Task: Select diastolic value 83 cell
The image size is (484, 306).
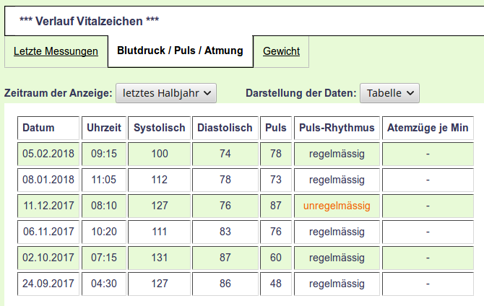Action: (x=225, y=232)
